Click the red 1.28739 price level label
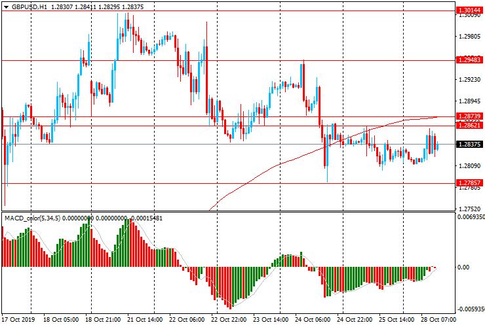 click(469, 116)
